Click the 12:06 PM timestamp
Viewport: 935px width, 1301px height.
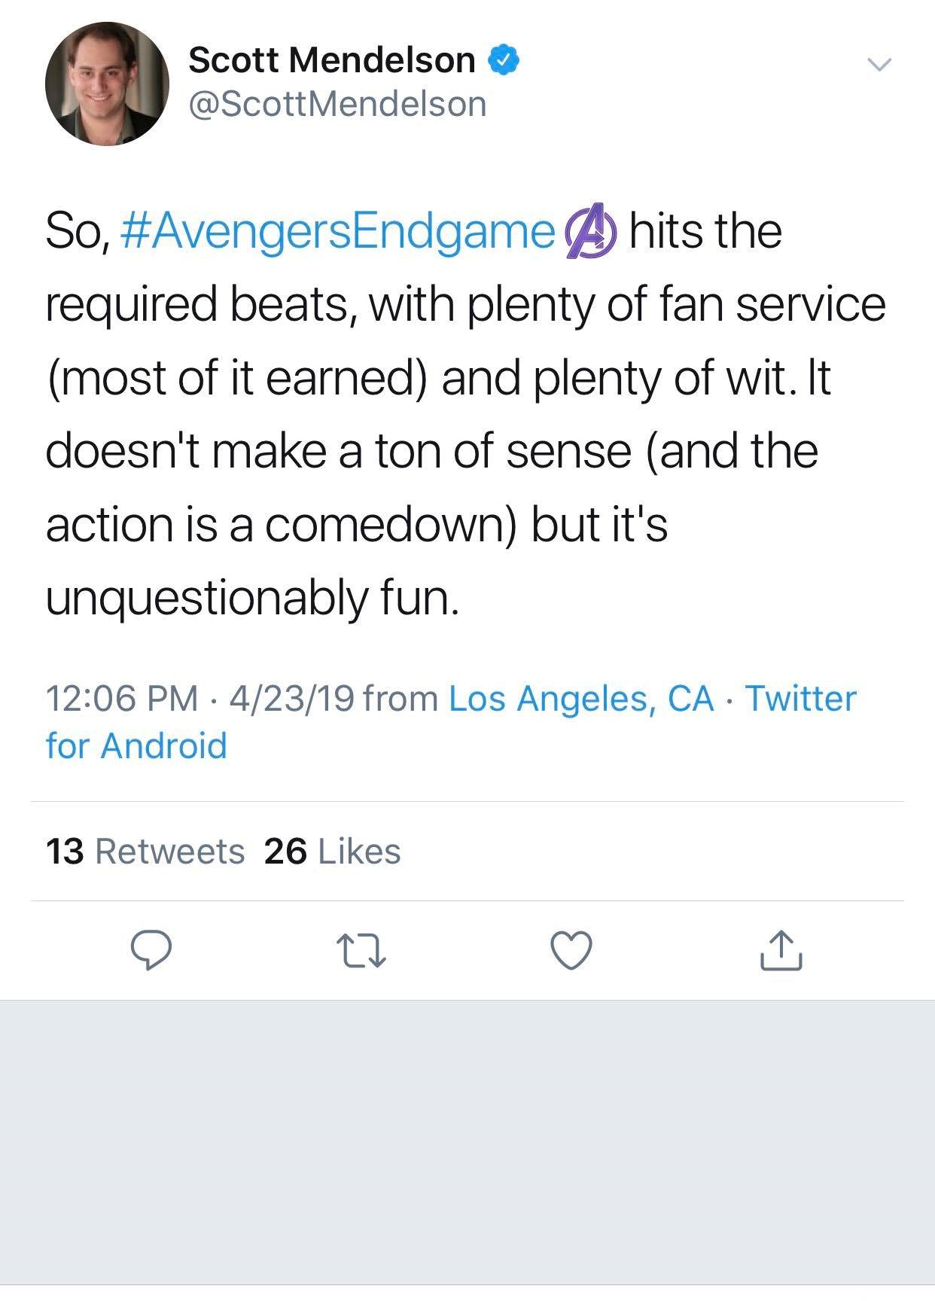(x=122, y=698)
